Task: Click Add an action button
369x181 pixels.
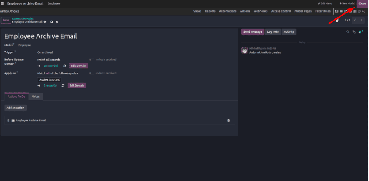Action: (x=15, y=108)
